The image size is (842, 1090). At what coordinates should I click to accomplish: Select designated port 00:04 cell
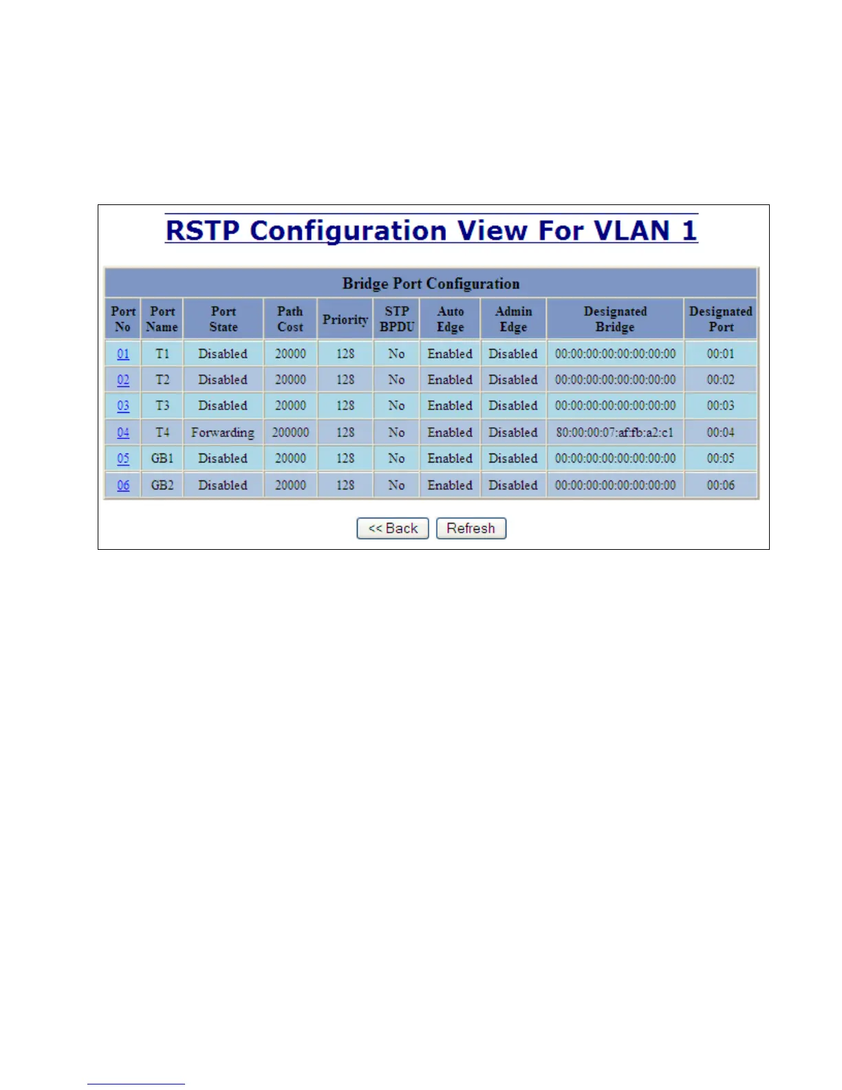pyautogui.click(x=721, y=433)
